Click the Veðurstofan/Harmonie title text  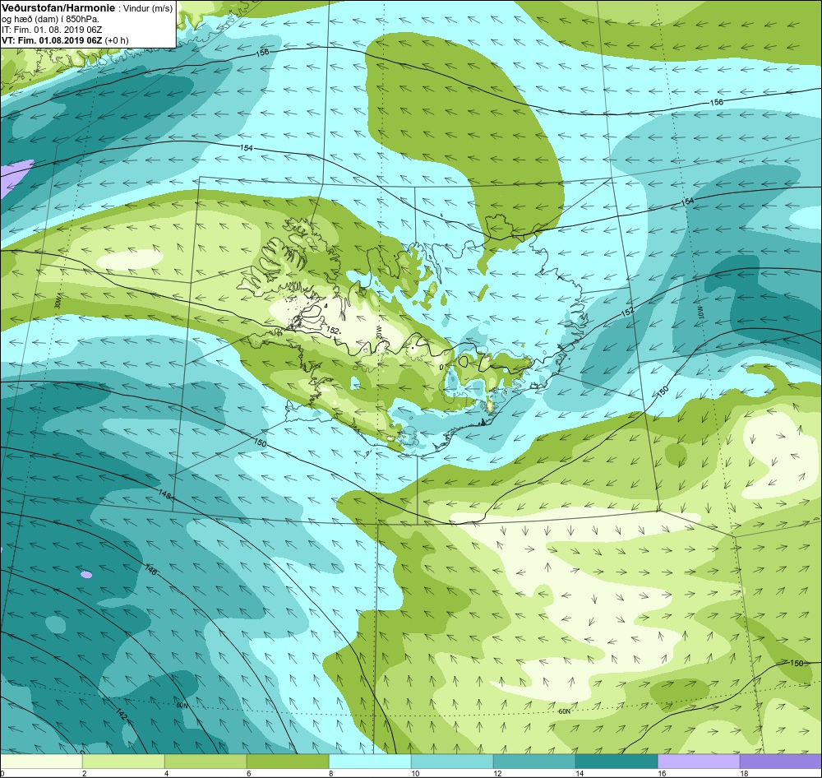click(x=58, y=8)
